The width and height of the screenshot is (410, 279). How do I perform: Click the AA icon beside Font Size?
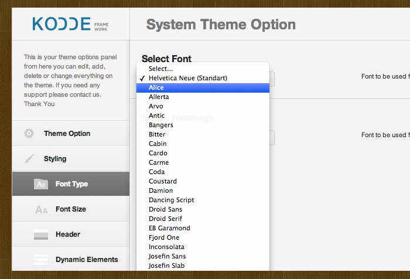pyautogui.click(x=41, y=209)
